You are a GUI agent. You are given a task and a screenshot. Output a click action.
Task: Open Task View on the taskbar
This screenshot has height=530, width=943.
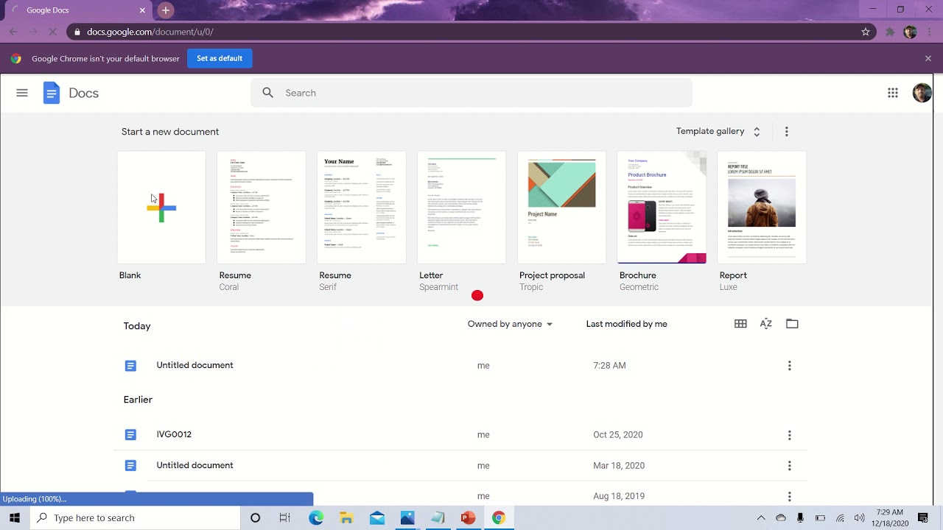(x=285, y=517)
